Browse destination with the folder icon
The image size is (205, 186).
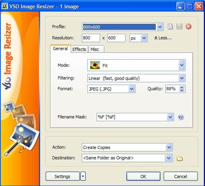180,158
